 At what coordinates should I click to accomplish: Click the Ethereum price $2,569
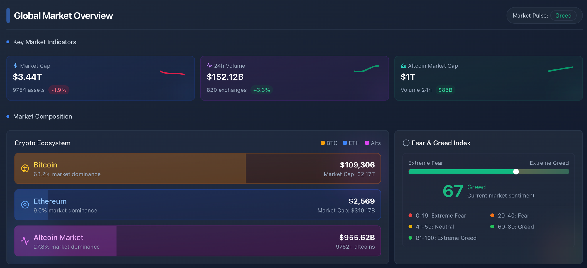[x=362, y=201]
